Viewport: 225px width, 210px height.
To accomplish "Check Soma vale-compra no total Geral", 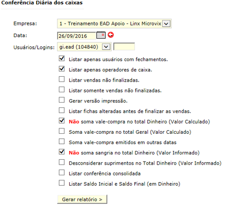I will point(62,131).
